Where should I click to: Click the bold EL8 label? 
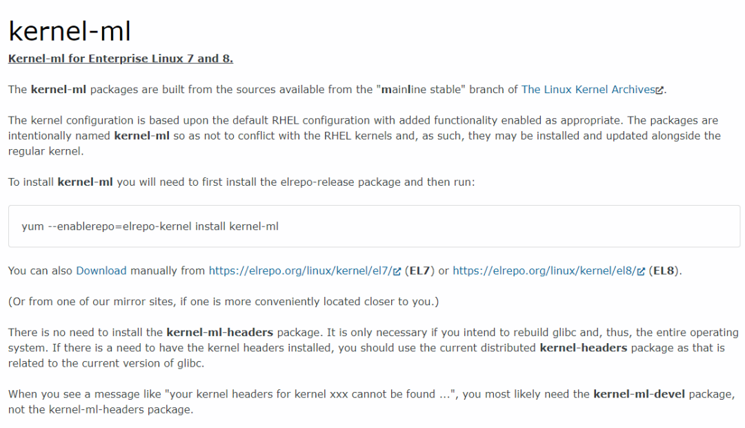[x=664, y=271]
